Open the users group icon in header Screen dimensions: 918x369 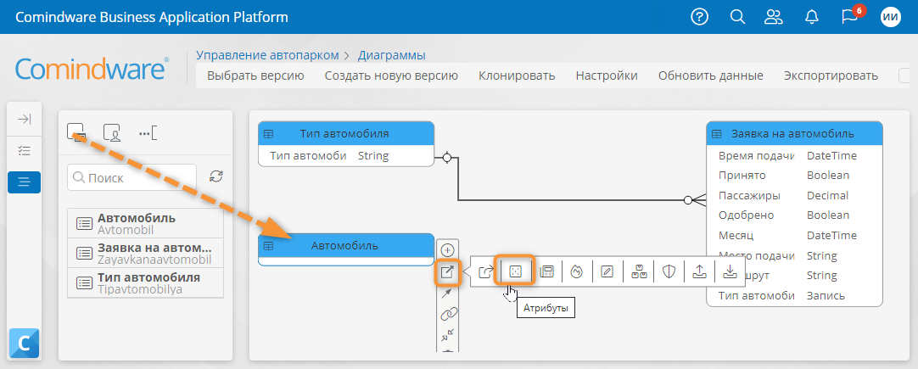point(774,16)
